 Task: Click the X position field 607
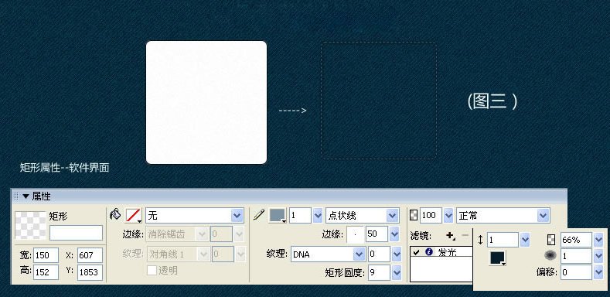pos(90,255)
